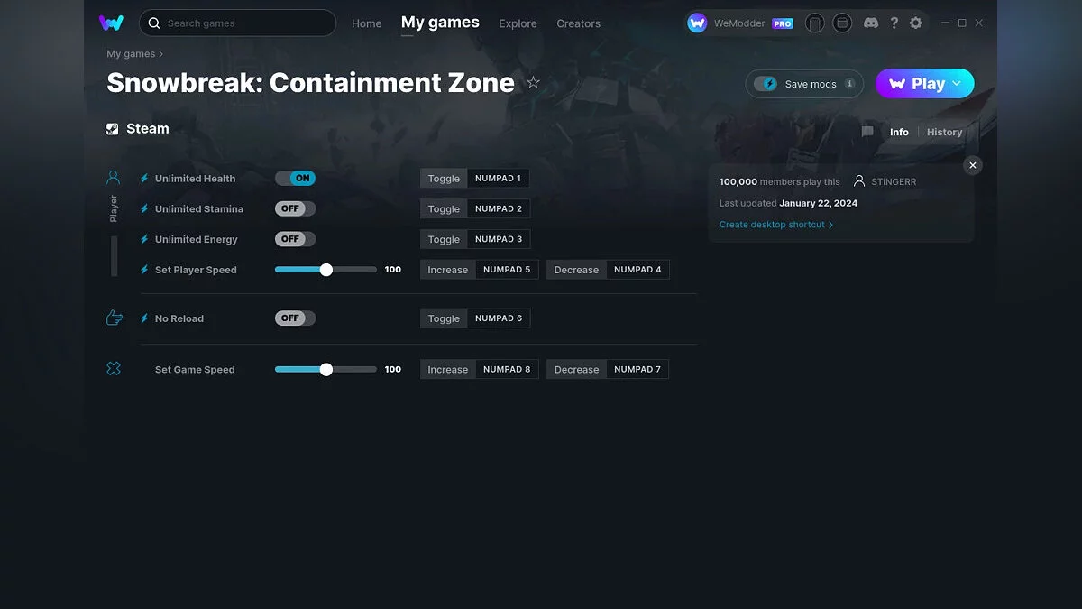Click the Set Player Speed slider handle
This screenshot has width=1082, height=609.
(326, 270)
